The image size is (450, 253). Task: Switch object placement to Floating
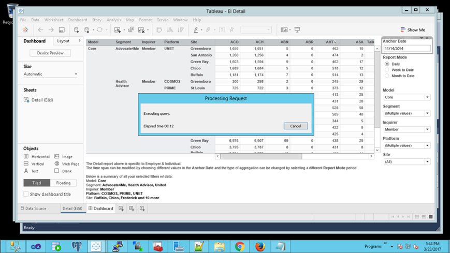pos(63,183)
